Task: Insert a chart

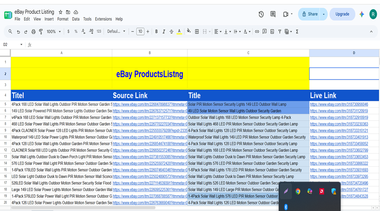Action: (272, 32)
